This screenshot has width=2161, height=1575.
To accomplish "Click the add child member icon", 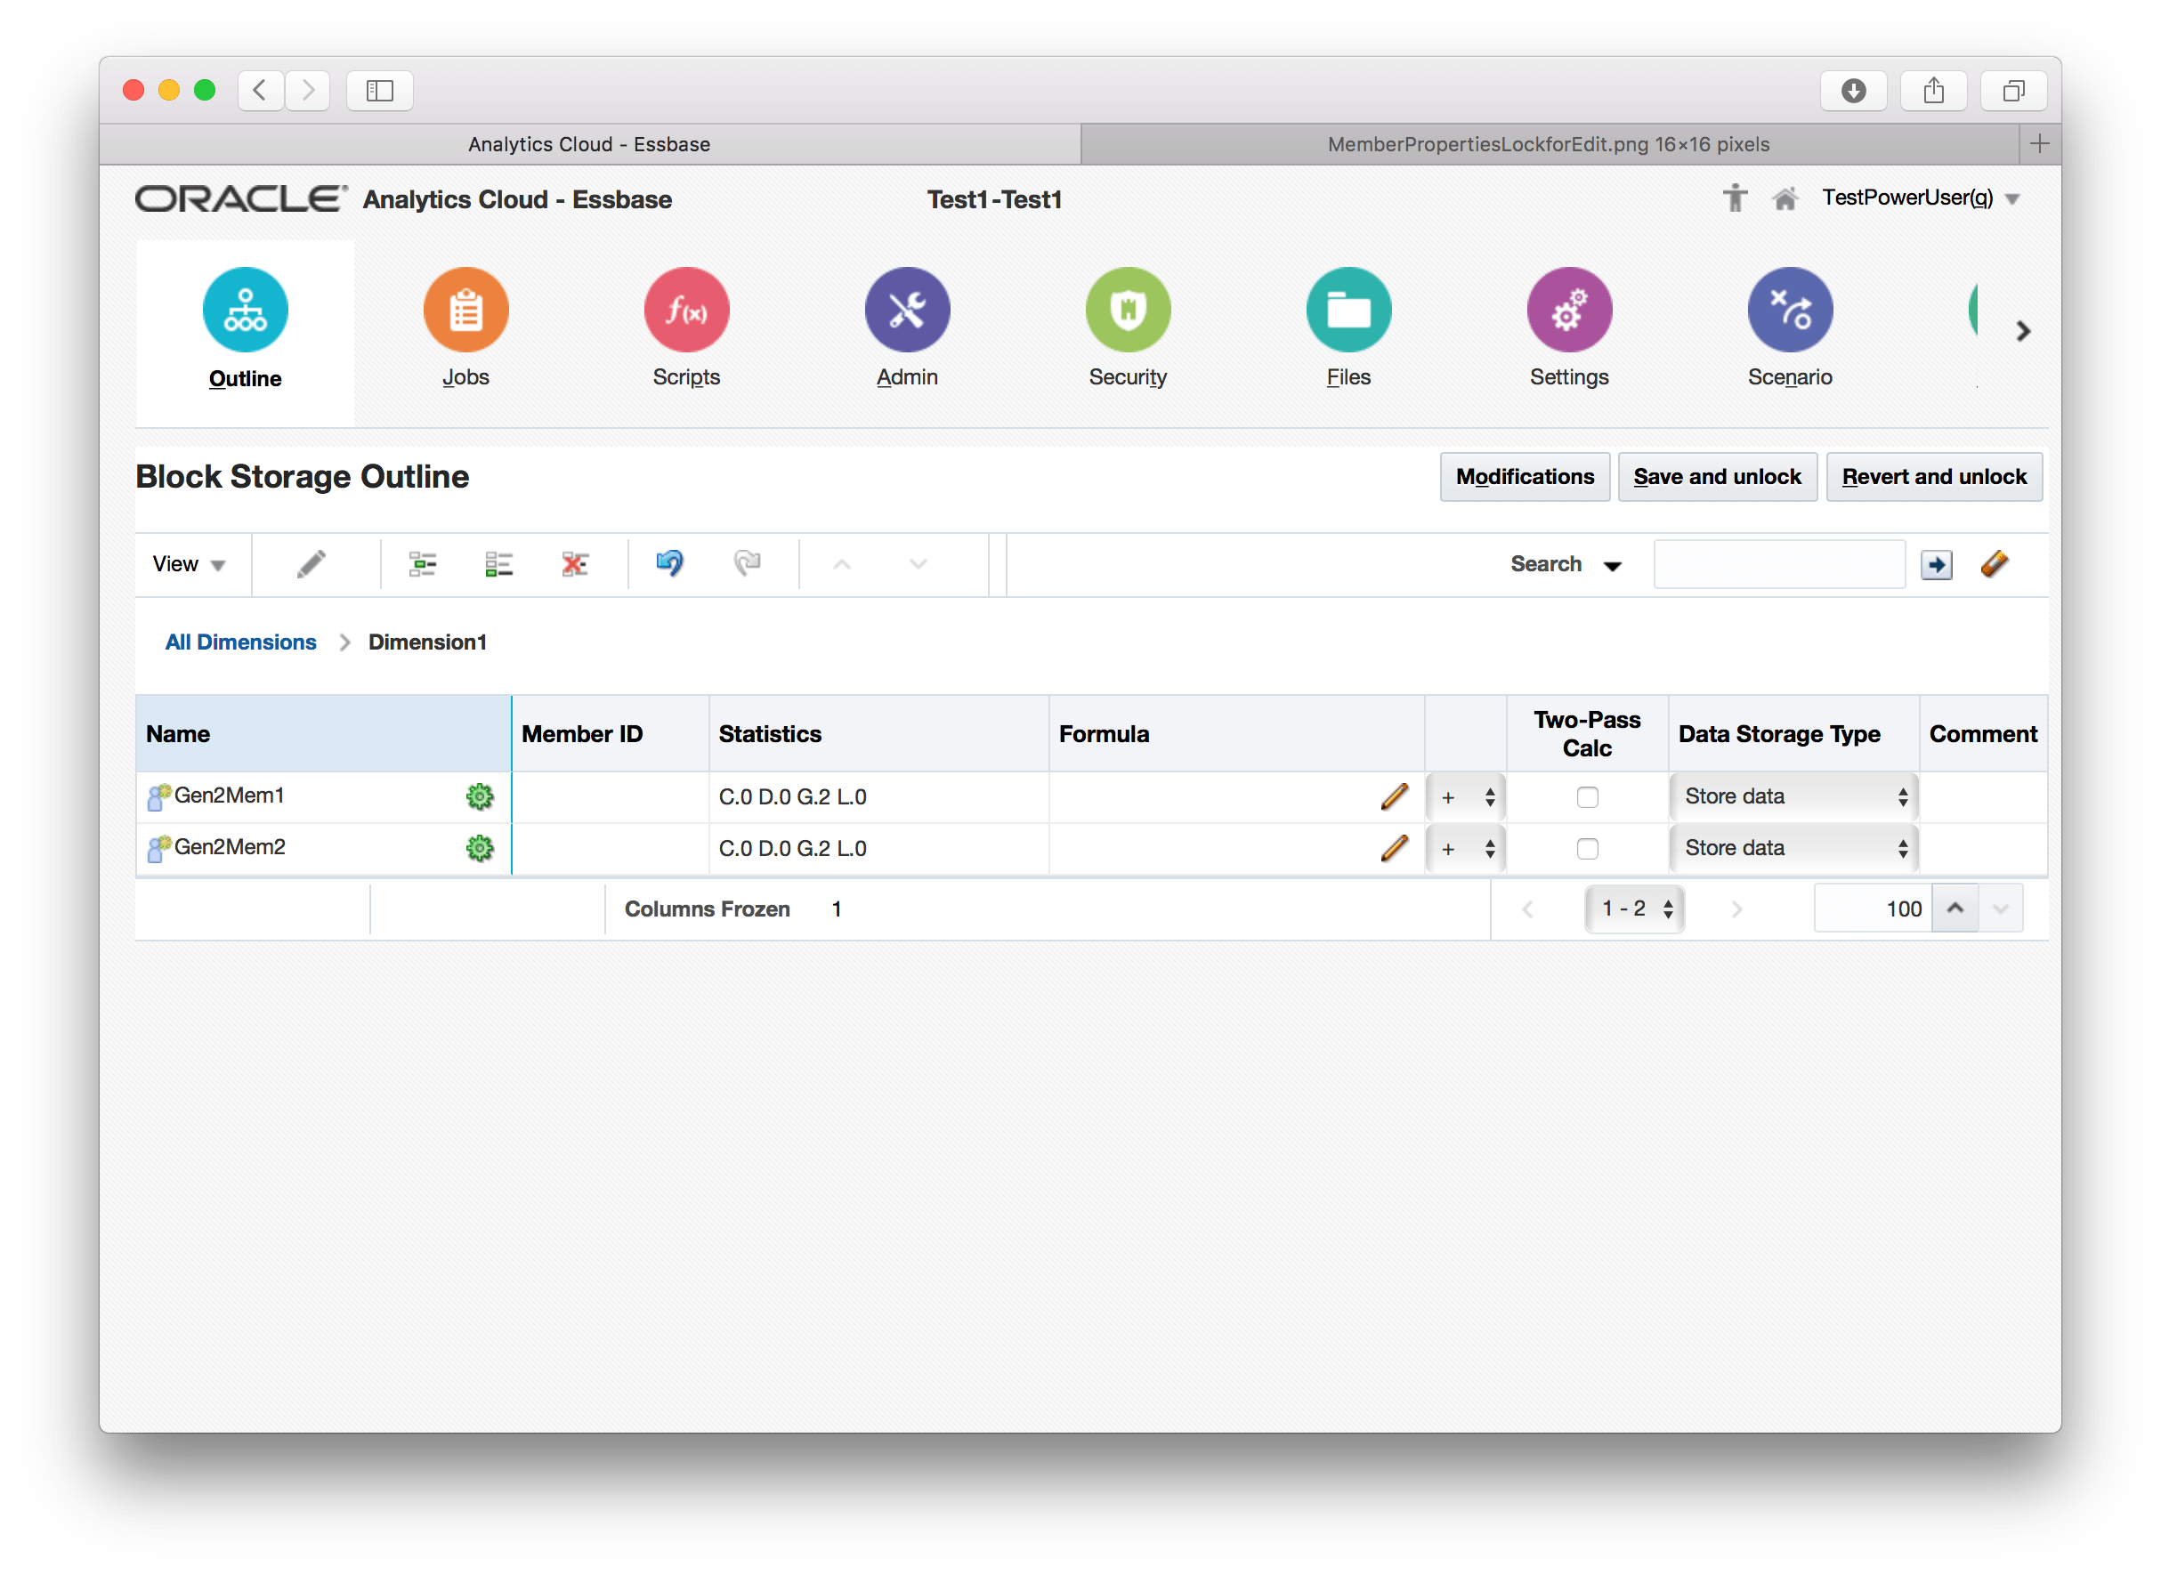I will click(x=423, y=564).
